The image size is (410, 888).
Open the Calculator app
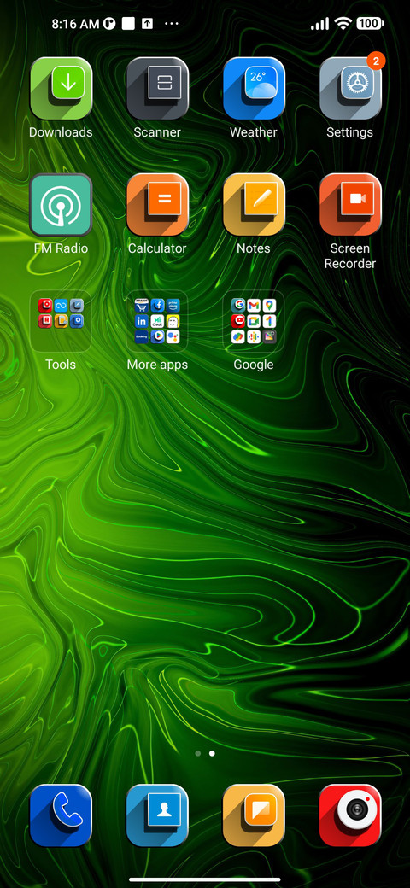(157, 204)
